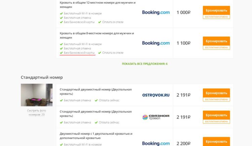Click the Связной Трэвел provider logo
The height and width of the screenshot is (146, 252).
(156, 117)
